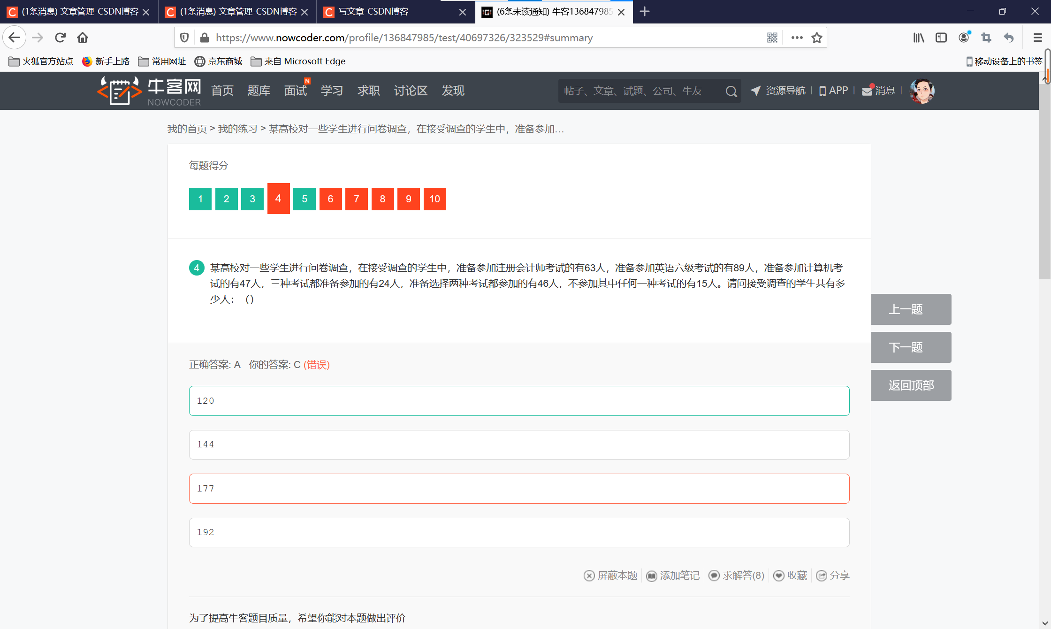
Task: Open 求解答(8) answers
Action: pos(737,575)
